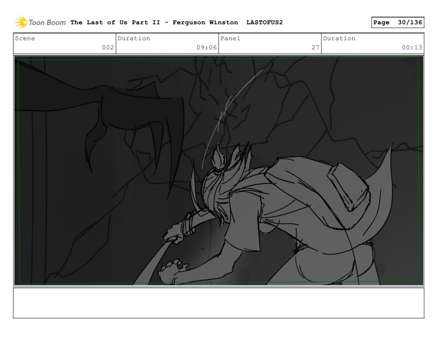
Task: Select the scene duration value '09:06'
Action: 206,47
